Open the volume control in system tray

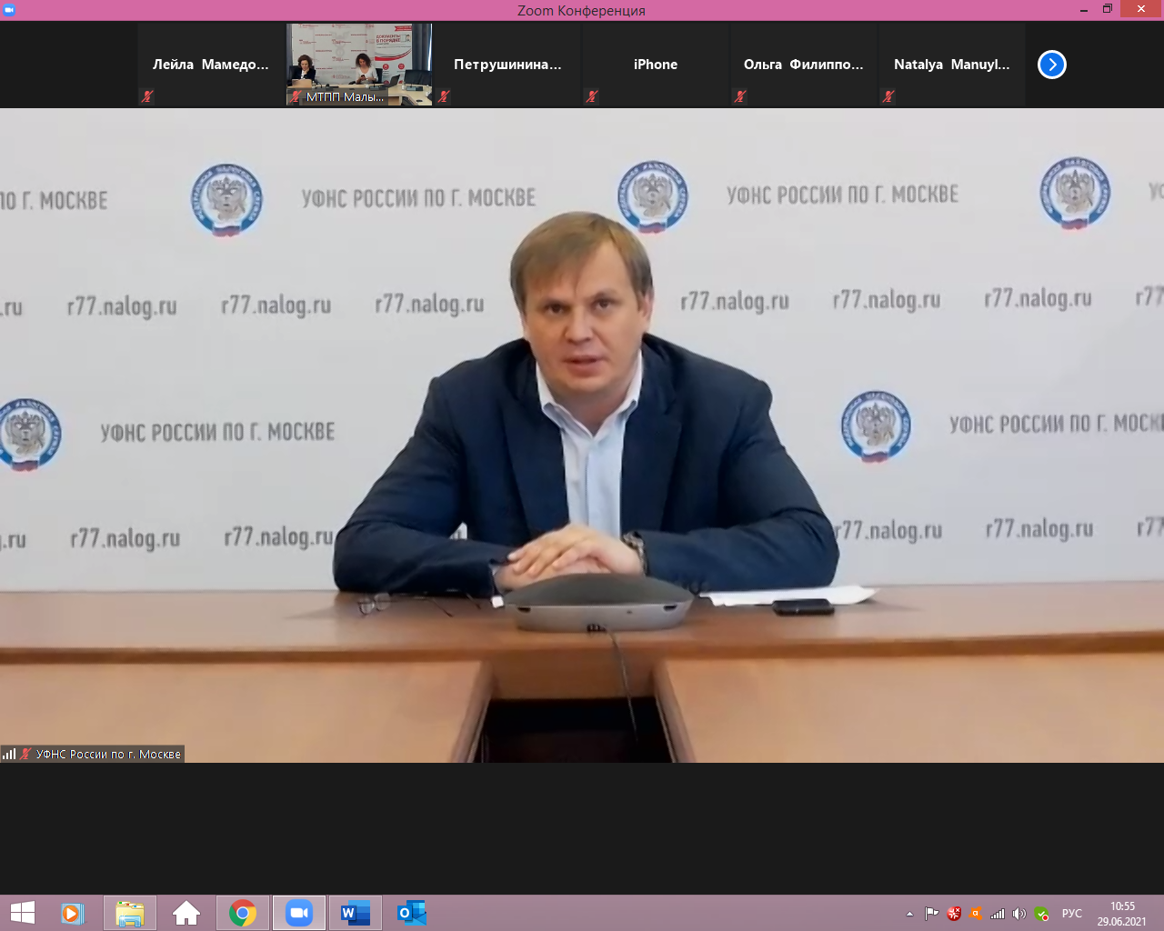click(x=1019, y=914)
